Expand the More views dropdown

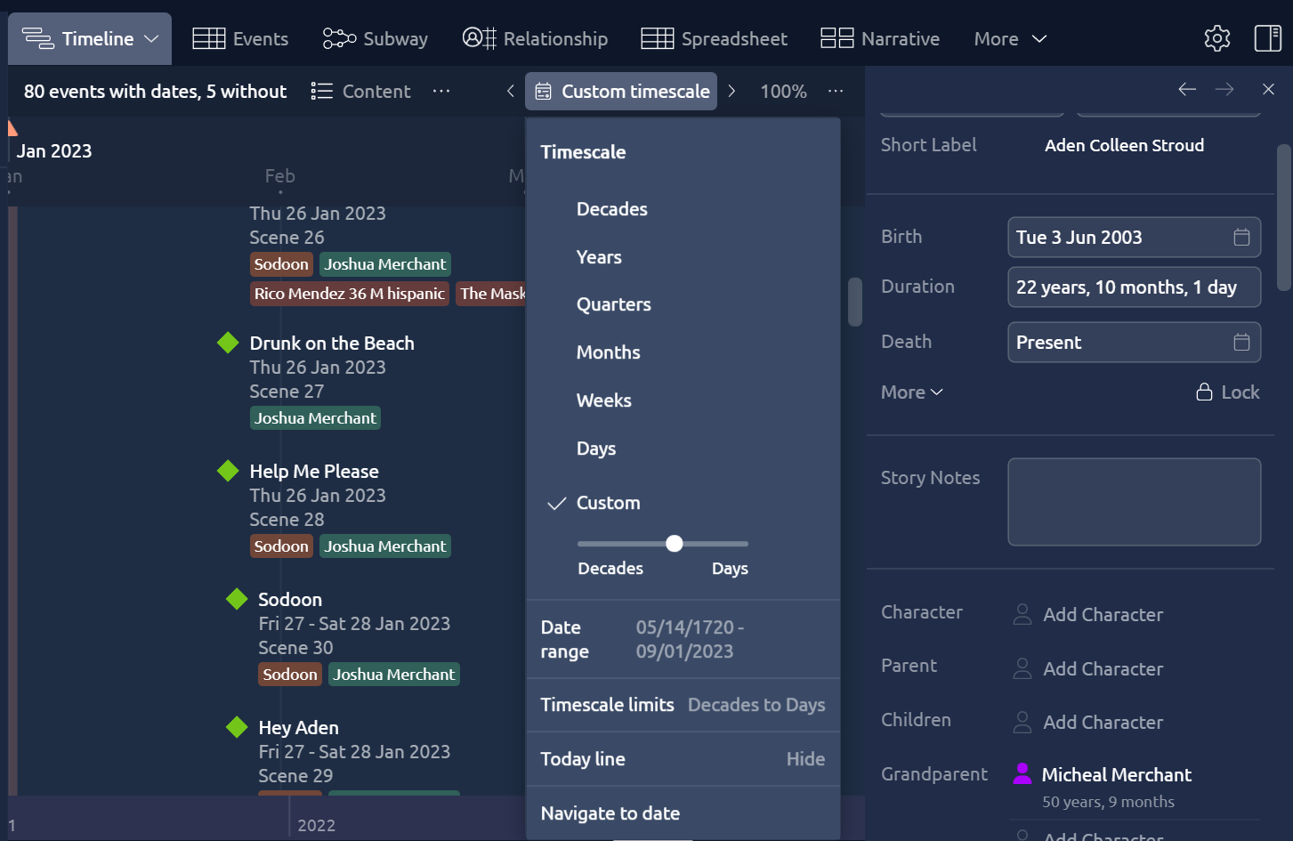point(1010,39)
